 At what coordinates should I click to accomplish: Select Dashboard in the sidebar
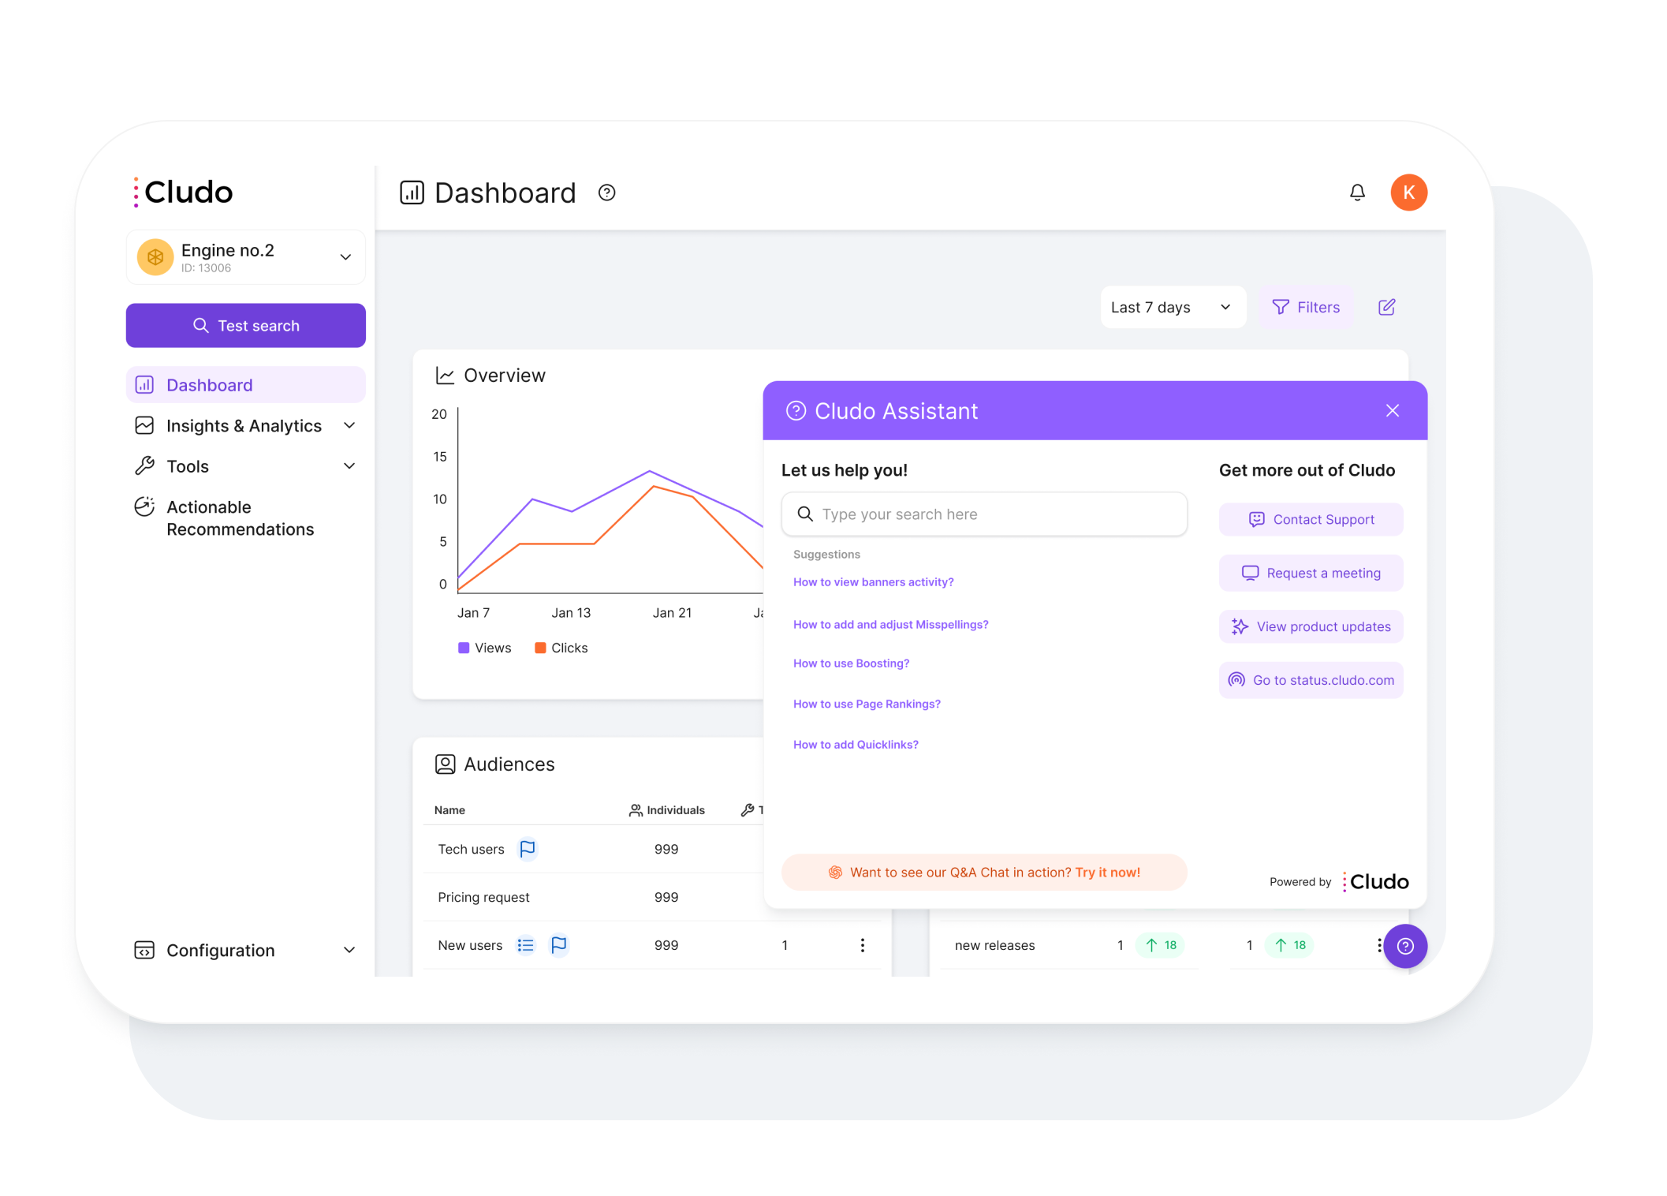[x=245, y=385]
